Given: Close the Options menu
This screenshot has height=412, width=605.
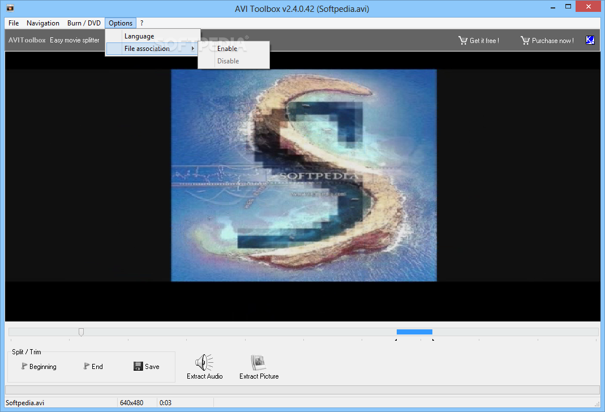Looking at the screenshot, I should pos(121,23).
